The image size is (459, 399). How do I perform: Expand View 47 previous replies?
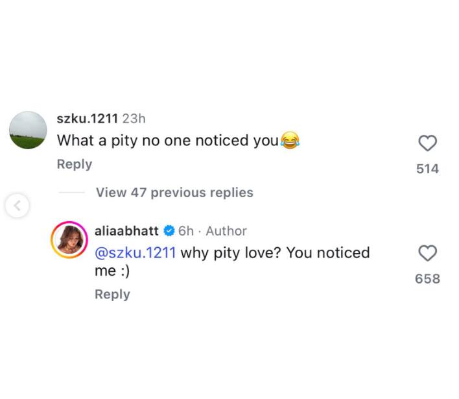pyautogui.click(x=174, y=193)
